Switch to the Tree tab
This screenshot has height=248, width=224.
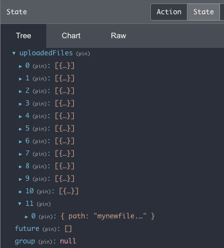[x=23, y=36]
